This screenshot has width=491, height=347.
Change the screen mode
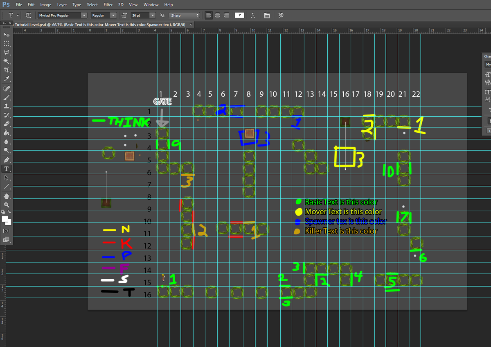click(x=6, y=240)
